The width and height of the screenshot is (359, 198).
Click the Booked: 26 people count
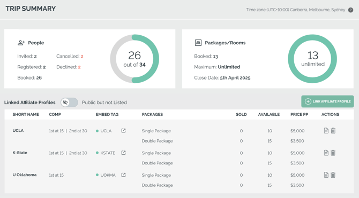pos(29,78)
